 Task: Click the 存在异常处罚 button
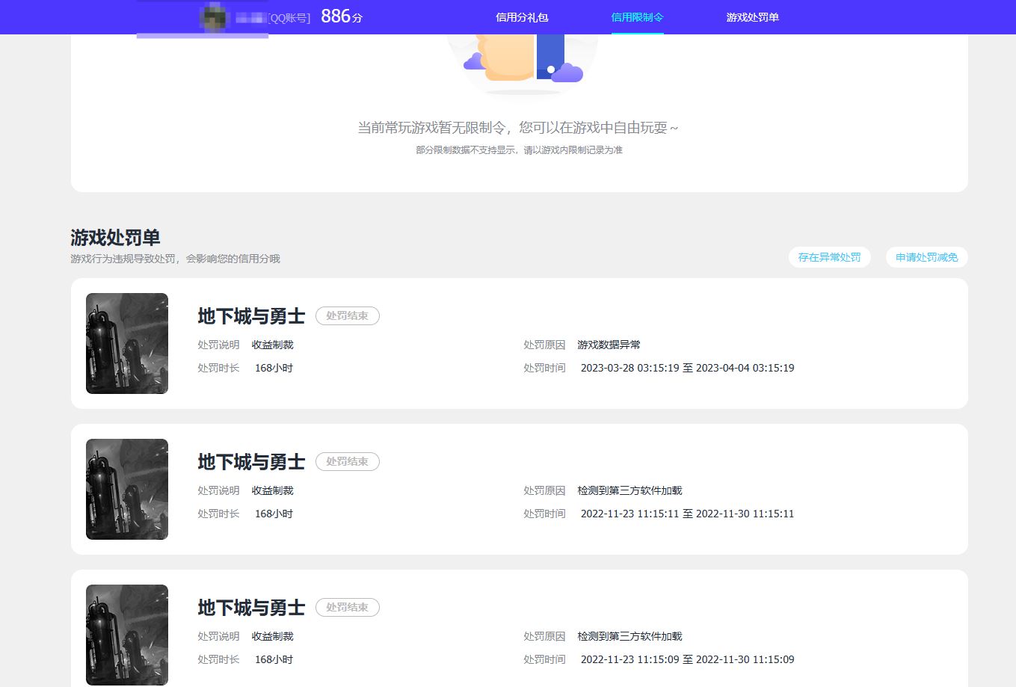pyautogui.click(x=829, y=257)
